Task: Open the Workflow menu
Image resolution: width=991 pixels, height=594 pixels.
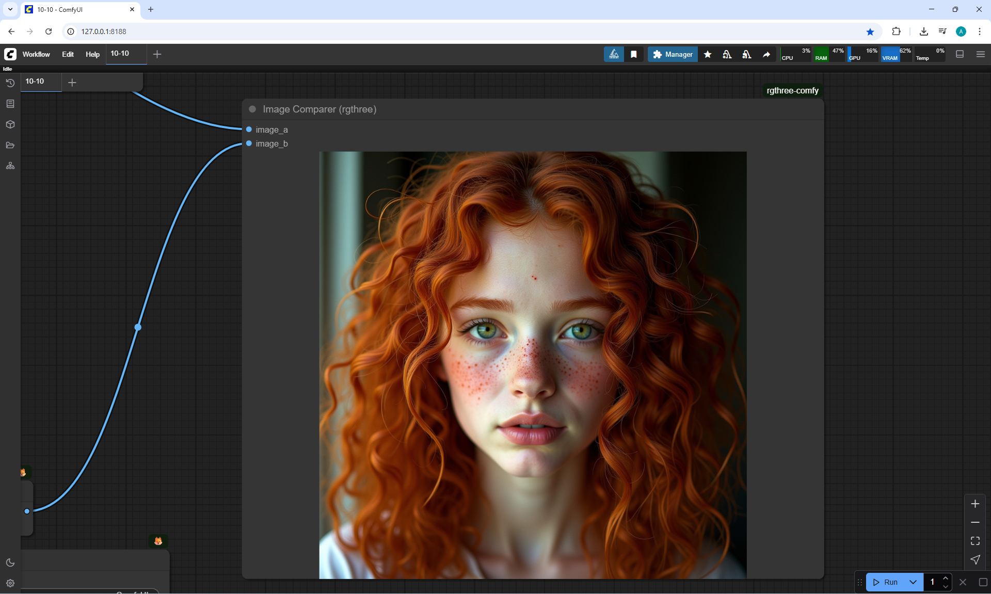Action: click(x=36, y=54)
